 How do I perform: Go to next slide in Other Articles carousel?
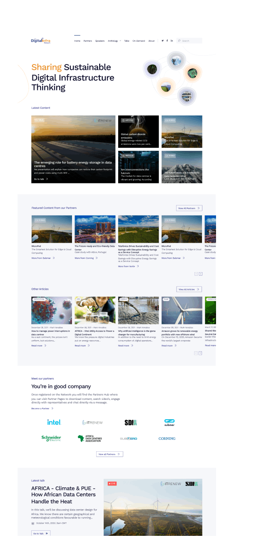pos(201,353)
